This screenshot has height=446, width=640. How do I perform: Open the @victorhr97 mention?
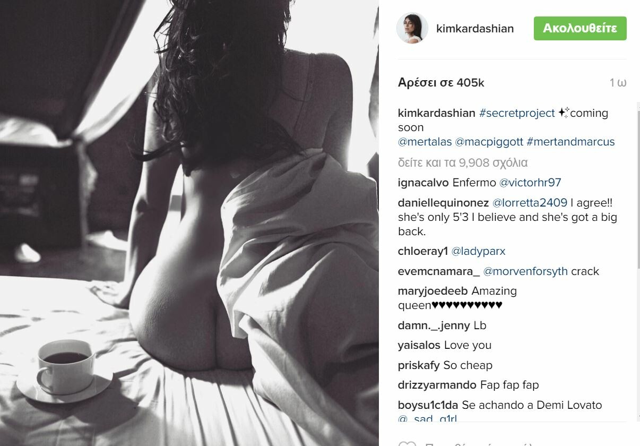530,183
